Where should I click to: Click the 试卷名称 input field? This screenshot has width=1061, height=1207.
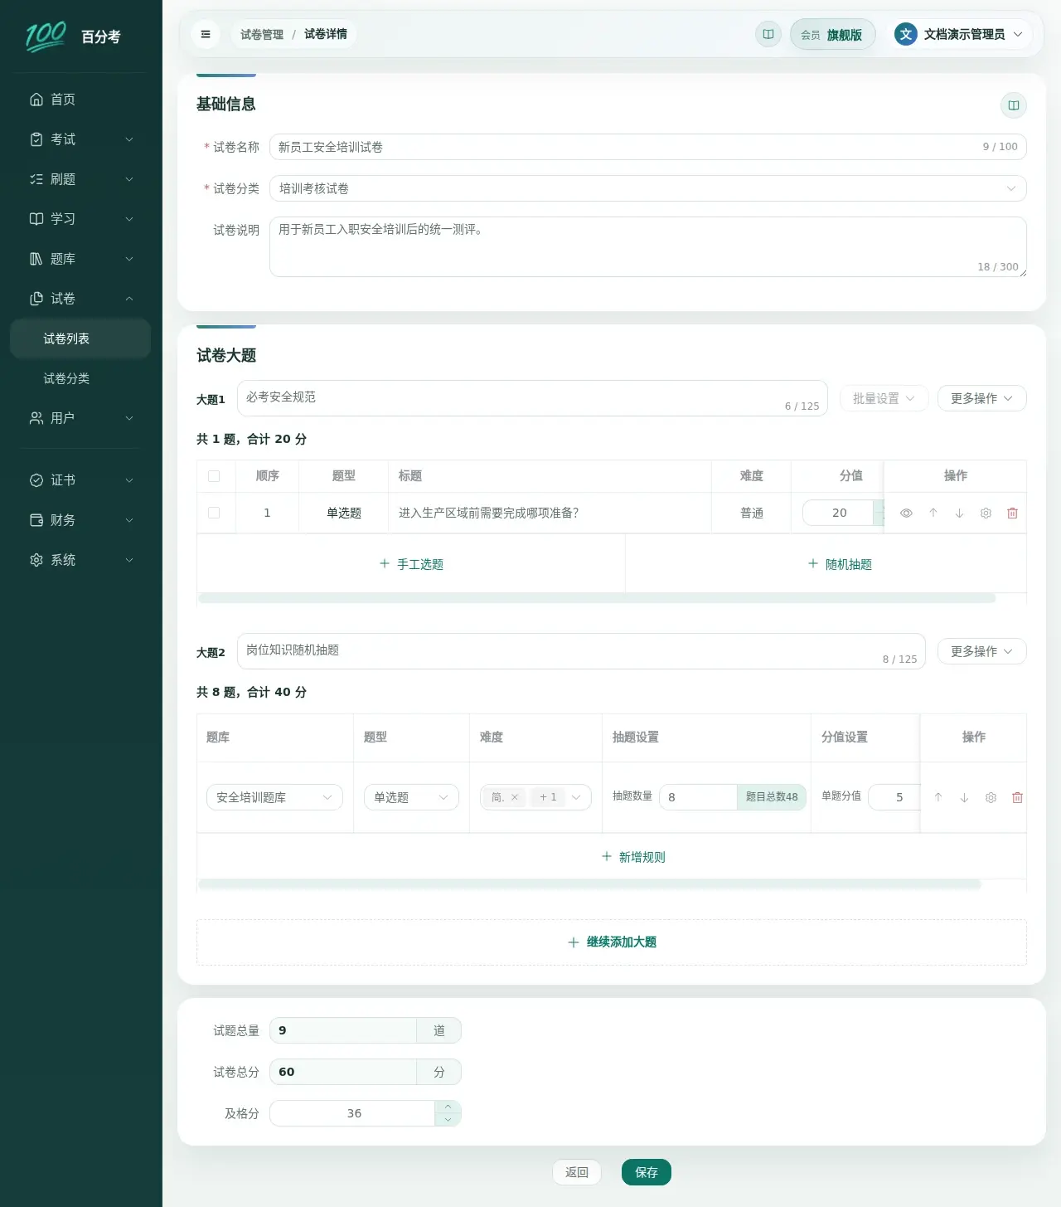(648, 147)
